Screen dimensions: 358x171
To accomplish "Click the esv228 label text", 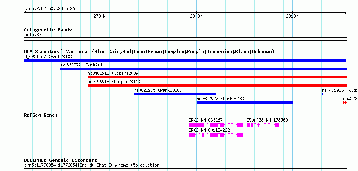I will (x=350, y=99).
